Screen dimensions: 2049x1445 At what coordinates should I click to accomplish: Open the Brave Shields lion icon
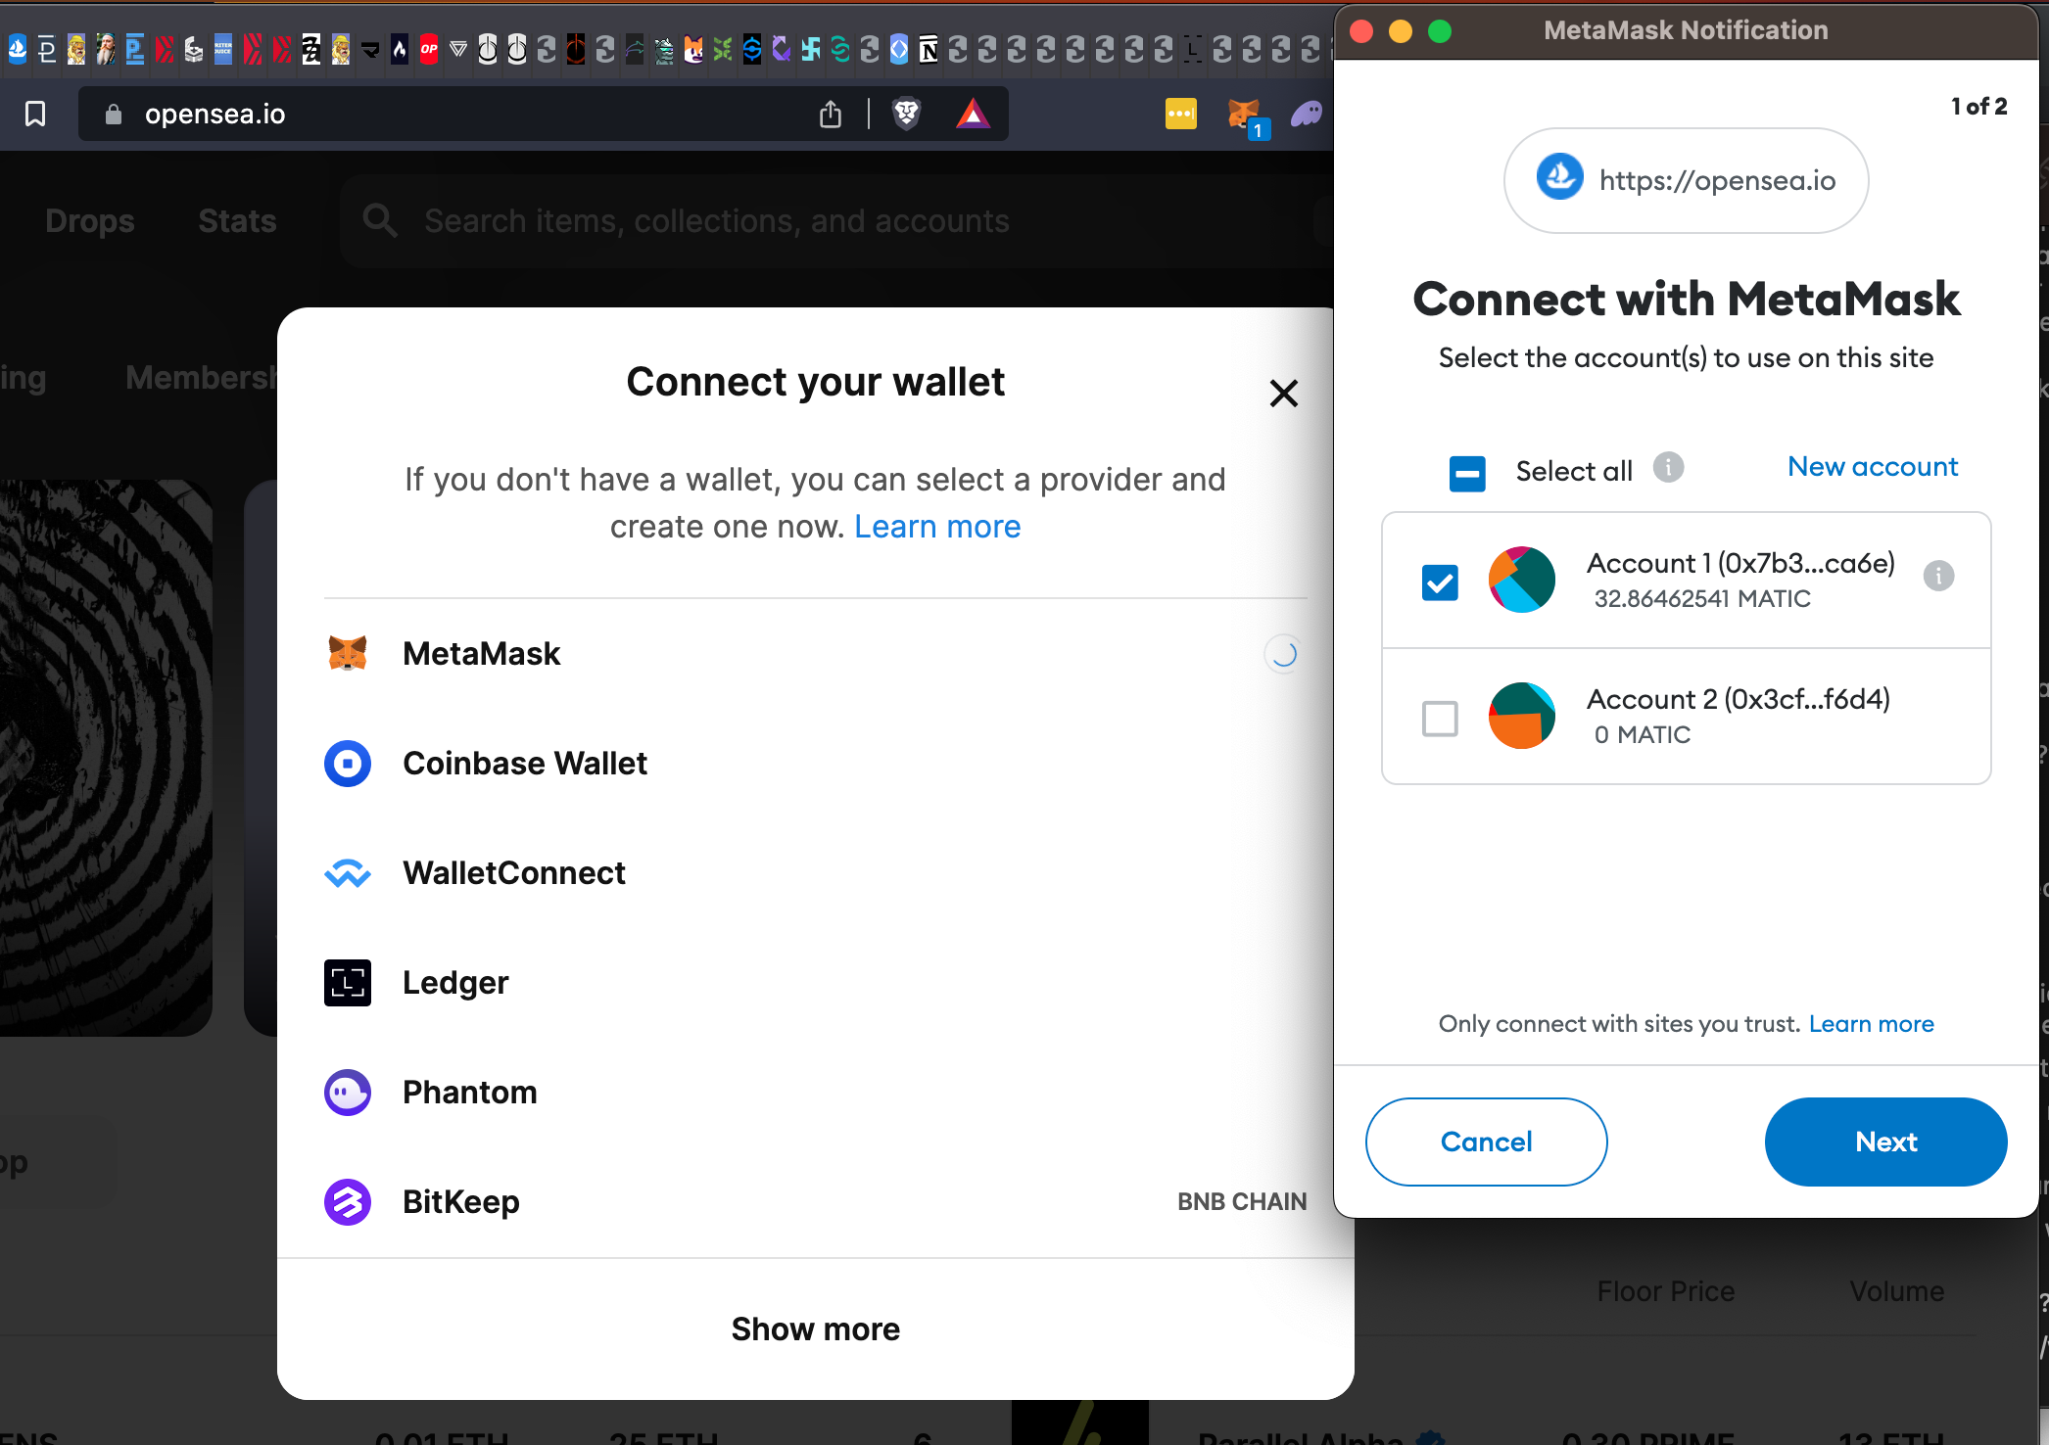(907, 114)
